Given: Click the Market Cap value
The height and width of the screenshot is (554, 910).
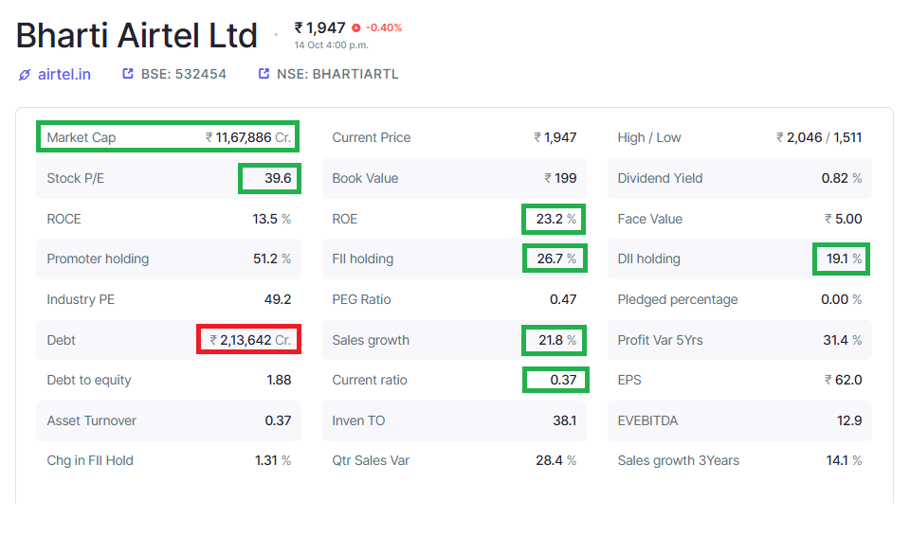Looking at the screenshot, I should tap(249, 137).
